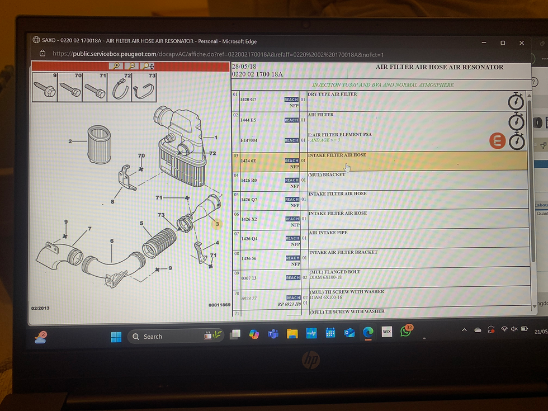The image size is (548, 411).
Task: Open the weather widget on the taskbar
Action: point(40,338)
